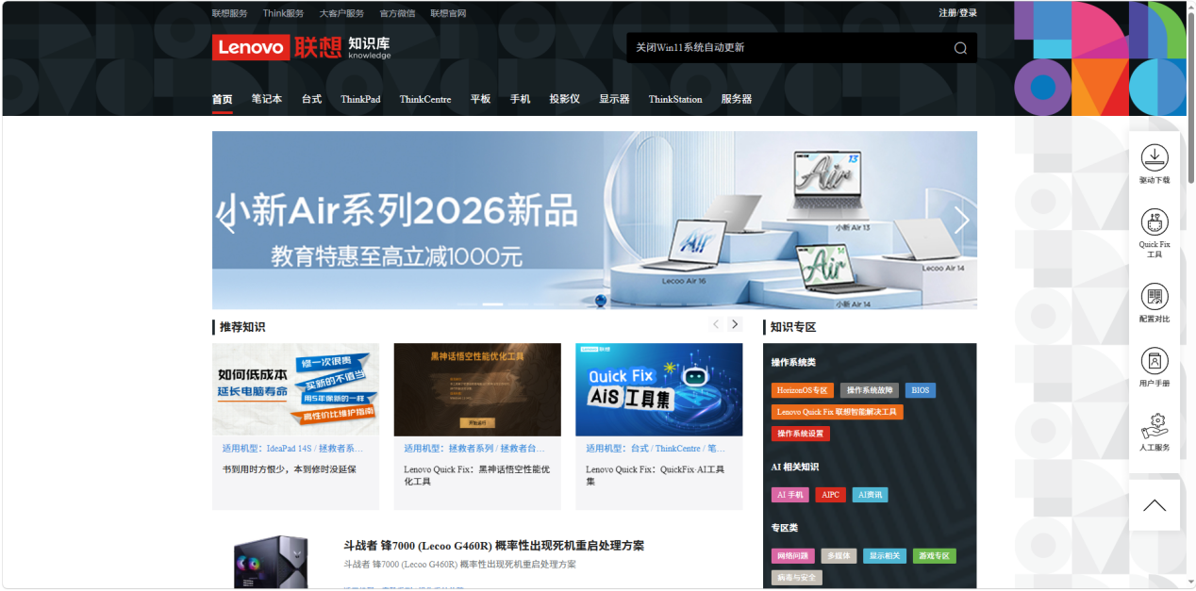Image resolution: width=1196 pixels, height=591 pixels.
Task: Click the Lenovo 联想 logo
Action: pos(276,47)
